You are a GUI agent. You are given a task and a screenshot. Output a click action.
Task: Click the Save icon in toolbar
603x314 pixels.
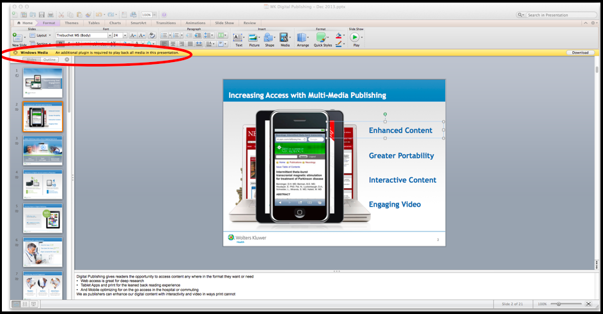pyautogui.click(x=42, y=15)
